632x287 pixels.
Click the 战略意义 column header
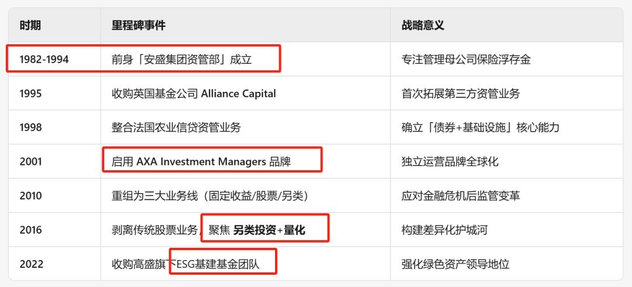click(x=423, y=25)
